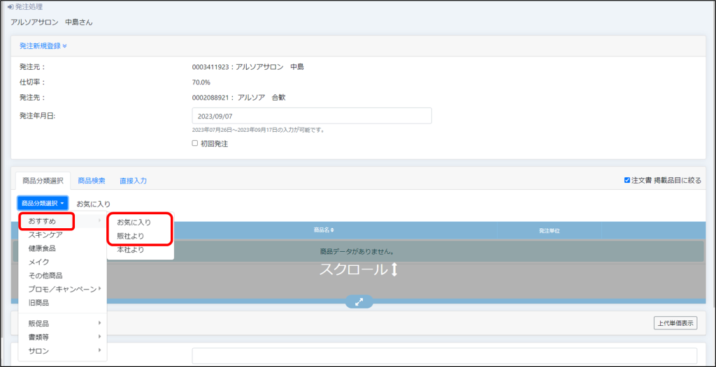Switch to the 商品検索 tab
This screenshot has height=367, width=716.
[92, 181]
